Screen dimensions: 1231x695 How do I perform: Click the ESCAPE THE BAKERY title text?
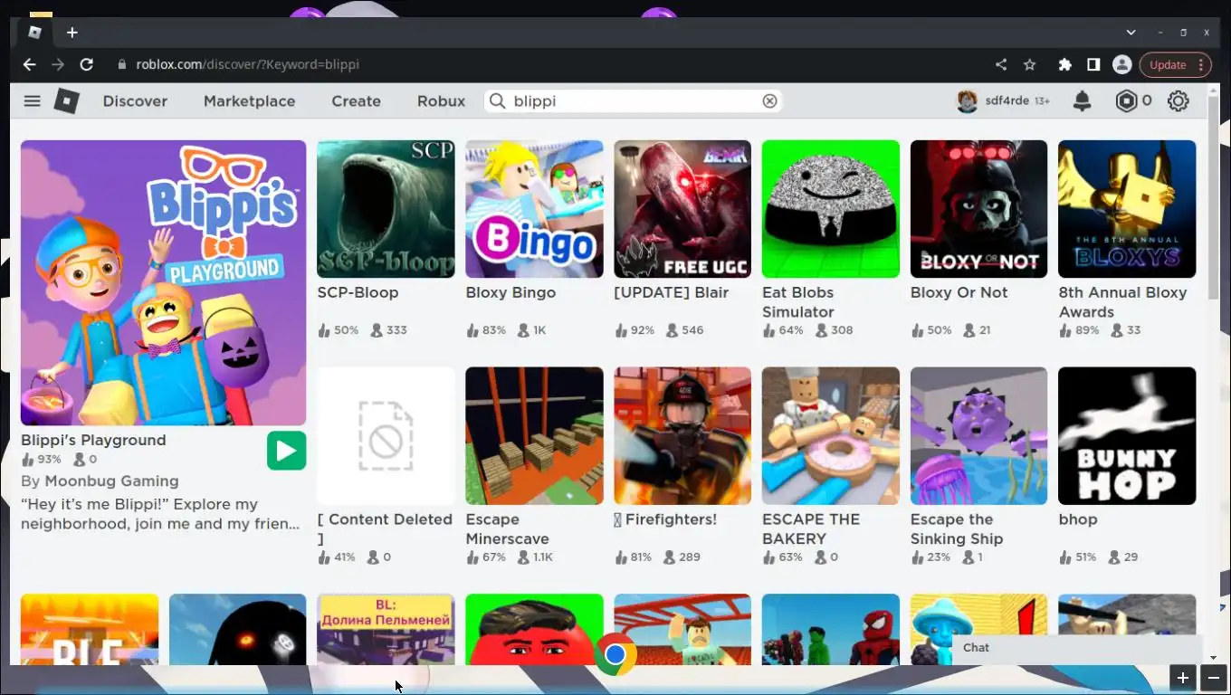point(811,528)
